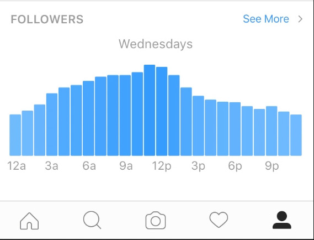Open the Profile person tab
This screenshot has width=314, height=240.
(282, 220)
